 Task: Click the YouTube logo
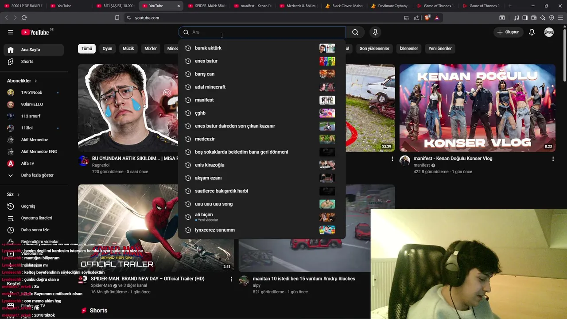35,32
